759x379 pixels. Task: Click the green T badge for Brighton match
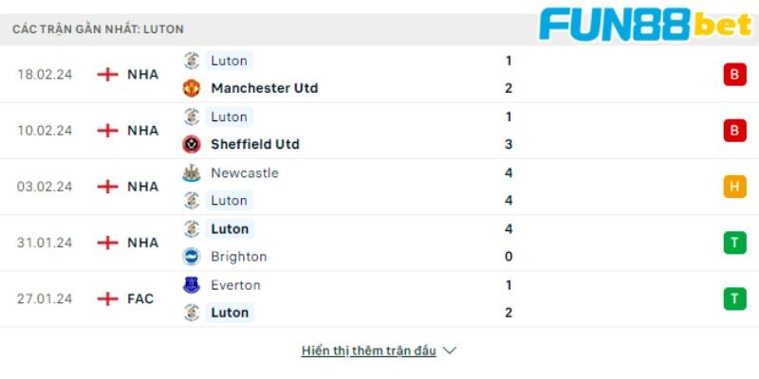pos(734,243)
